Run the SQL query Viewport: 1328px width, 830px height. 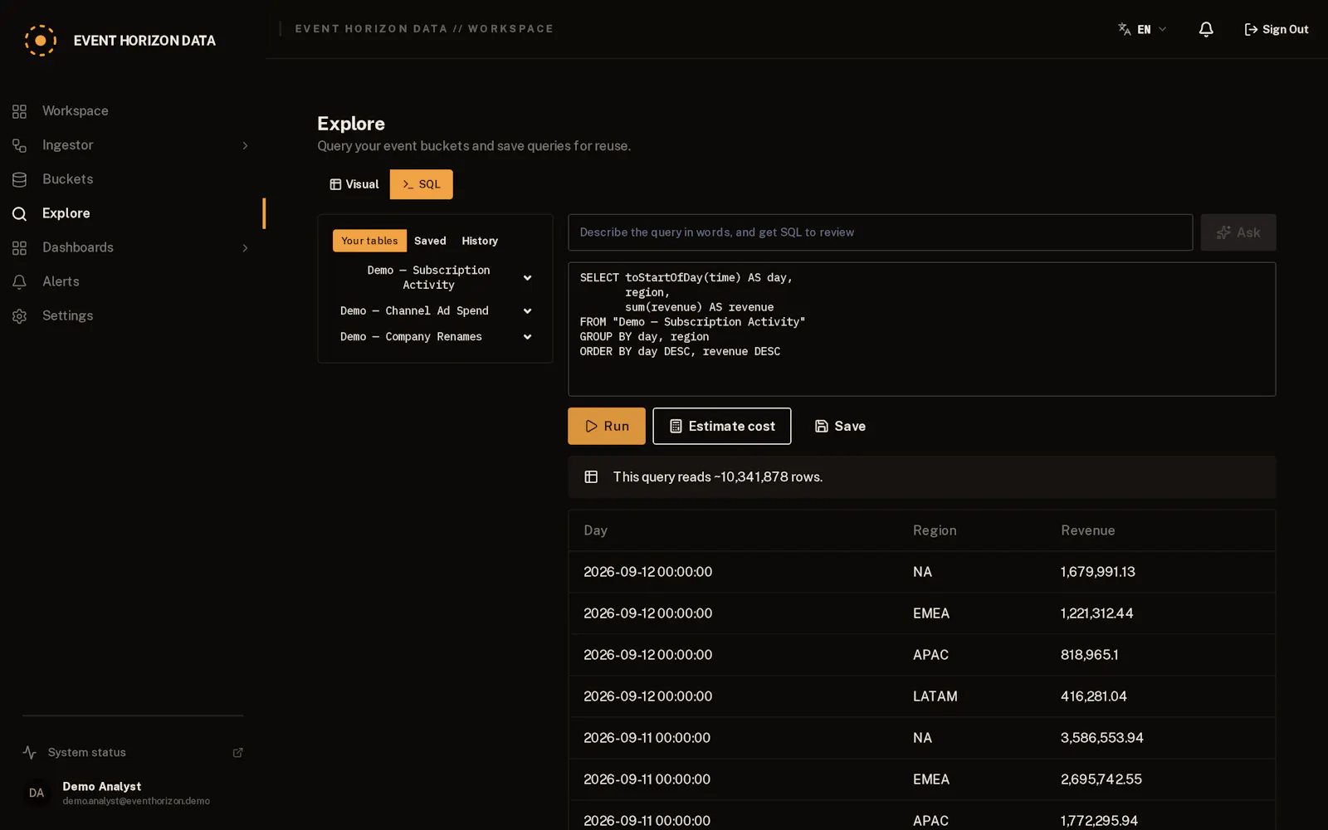pos(607,426)
